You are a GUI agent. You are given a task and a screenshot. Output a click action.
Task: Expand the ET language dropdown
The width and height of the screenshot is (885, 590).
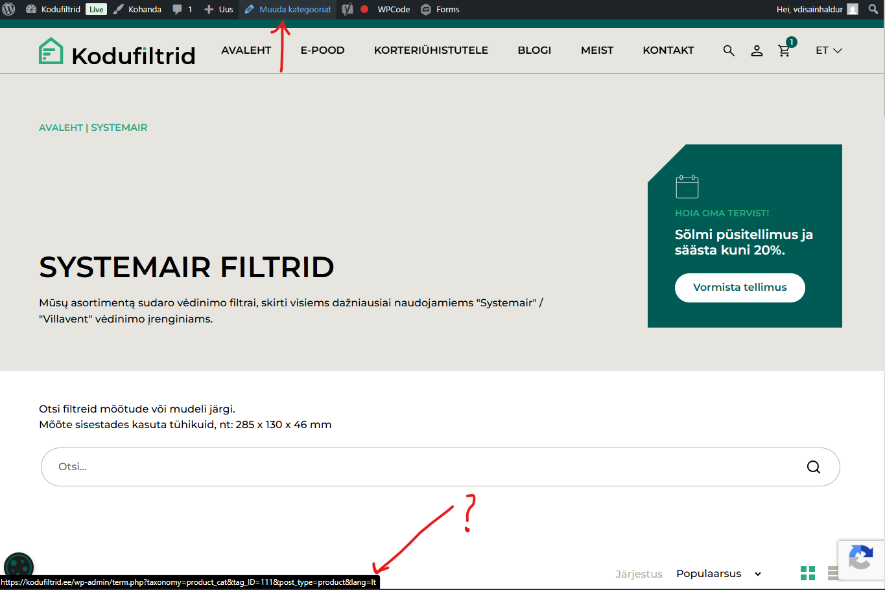[x=829, y=51]
